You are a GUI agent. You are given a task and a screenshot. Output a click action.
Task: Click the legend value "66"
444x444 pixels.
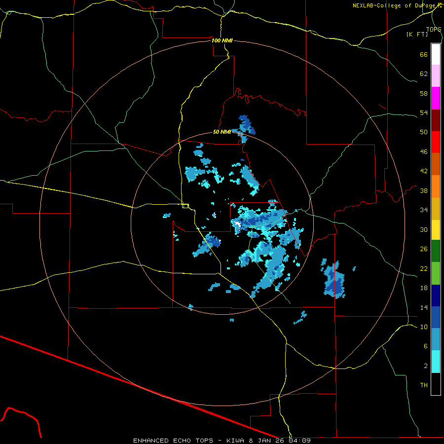point(424,54)
